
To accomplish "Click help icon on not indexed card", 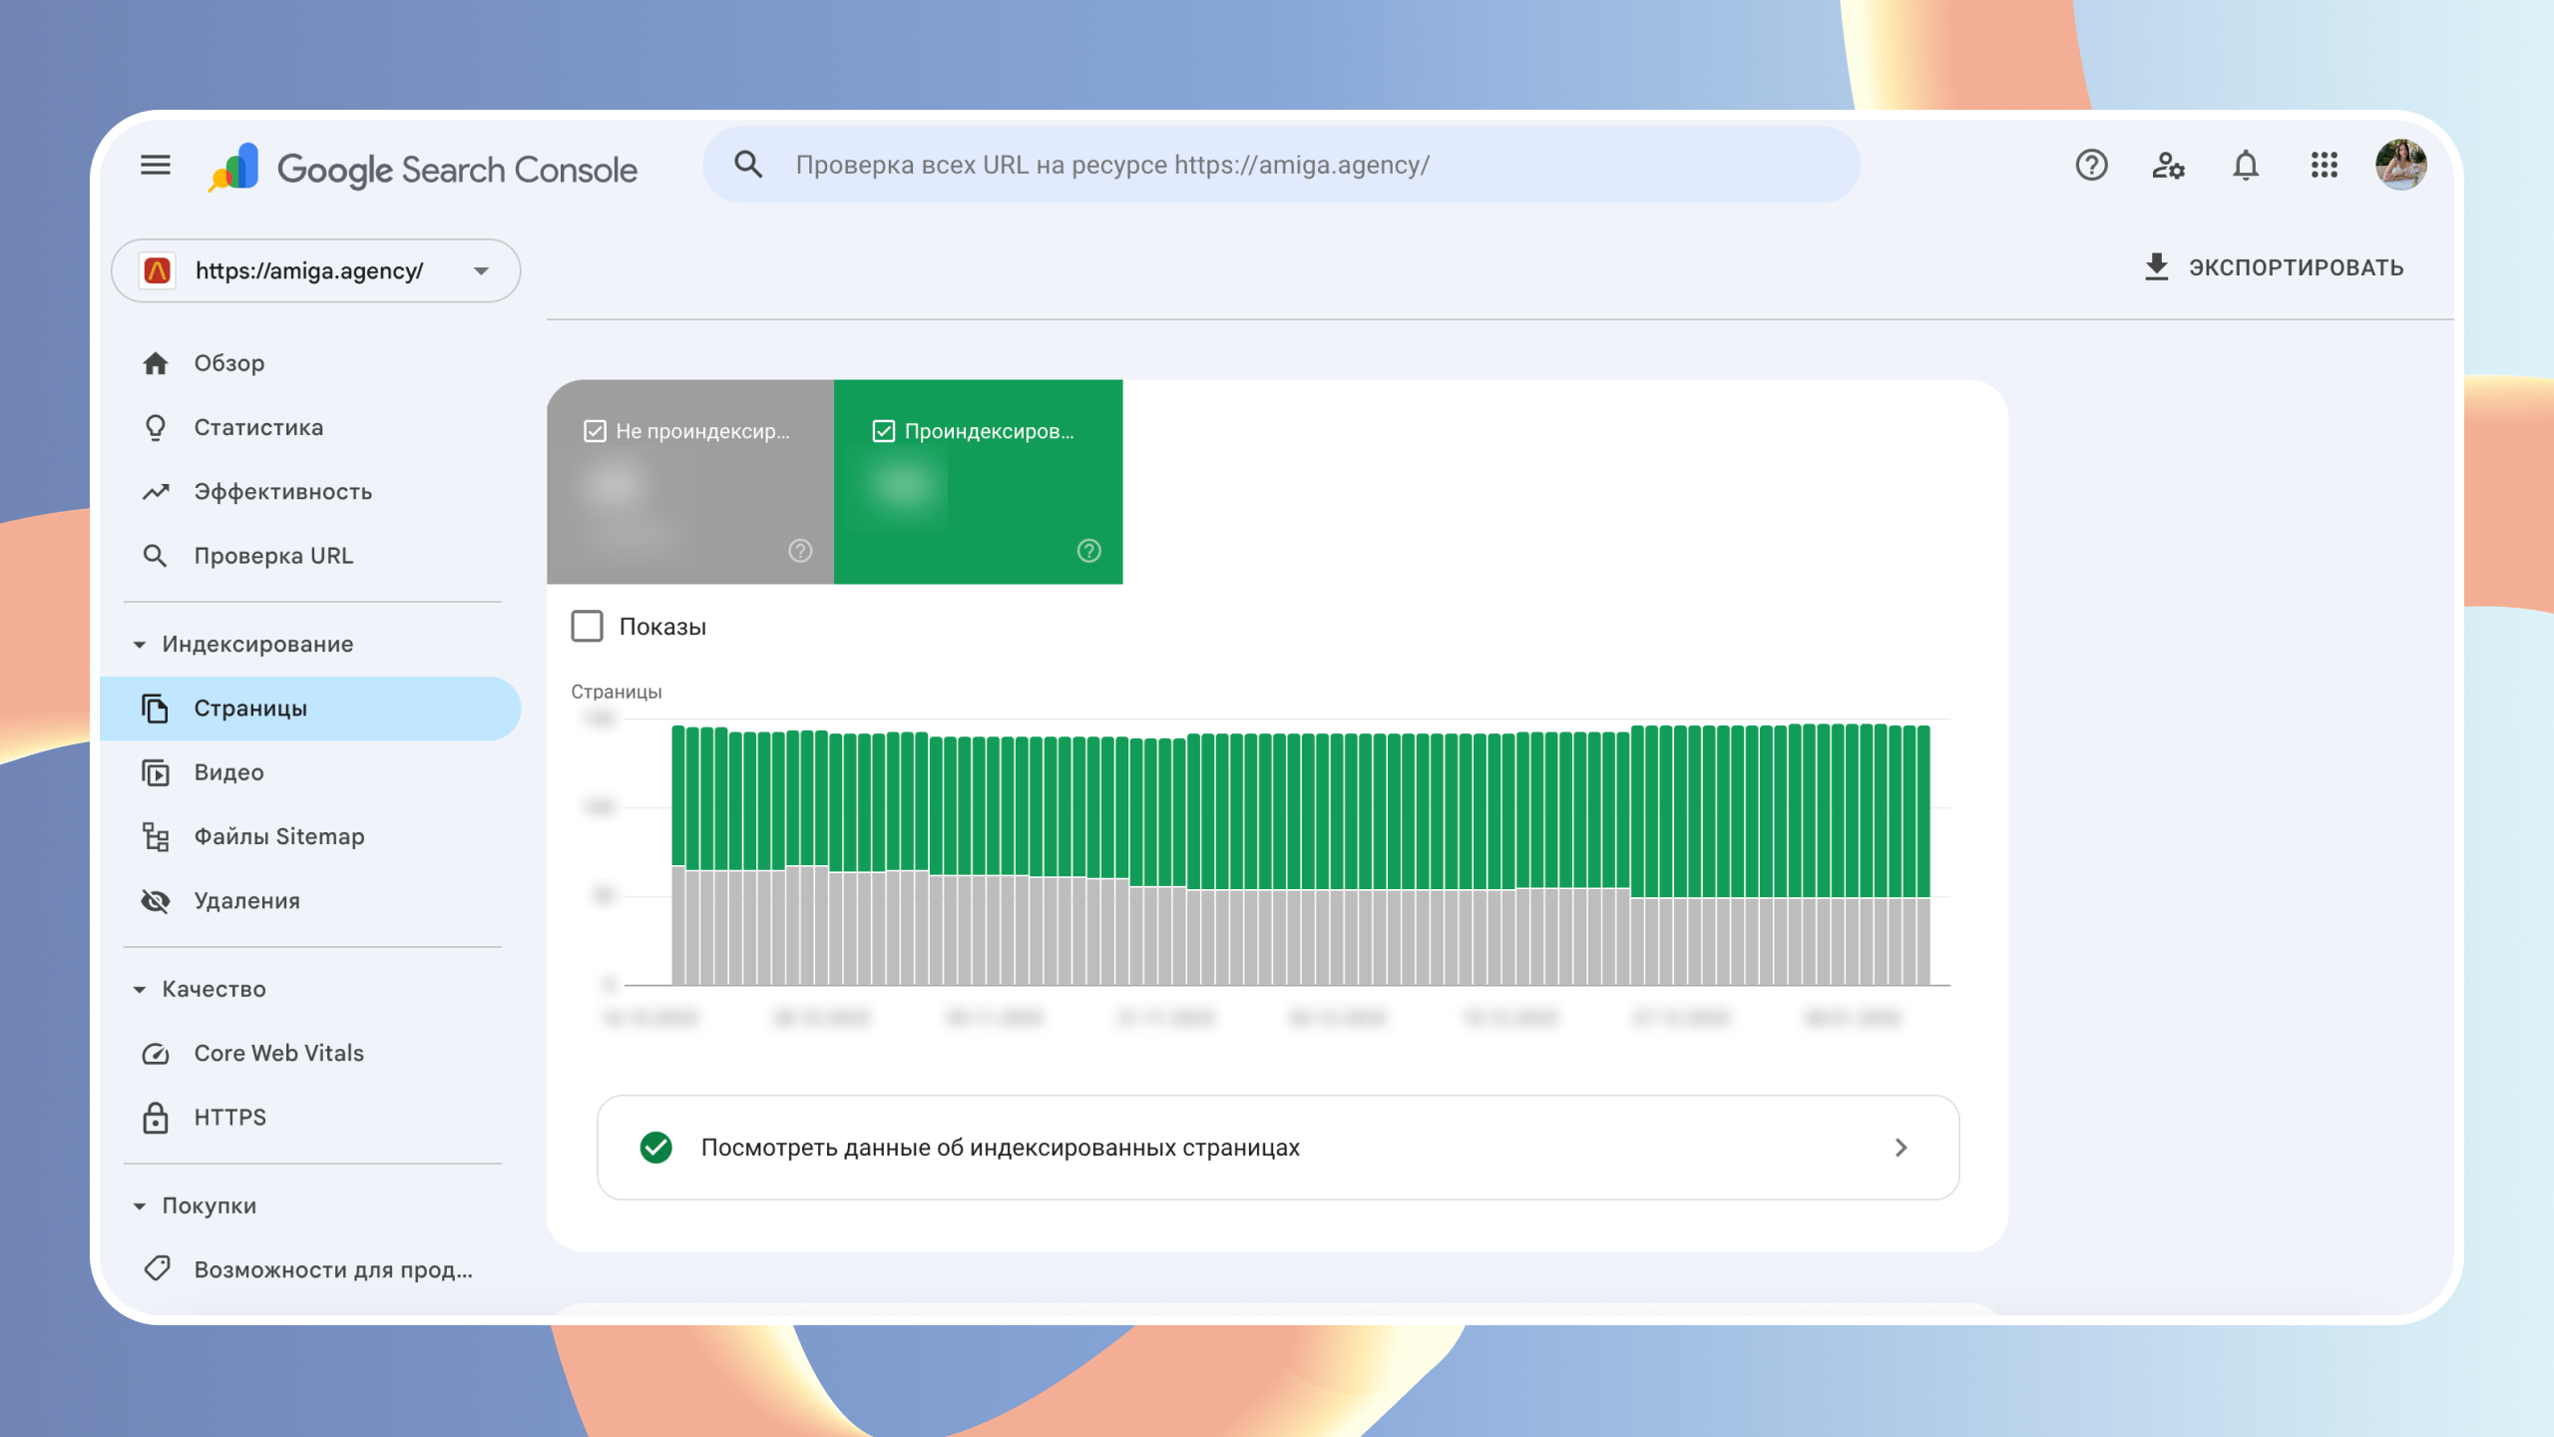I will pyautogui.click(x=800, y=551).
